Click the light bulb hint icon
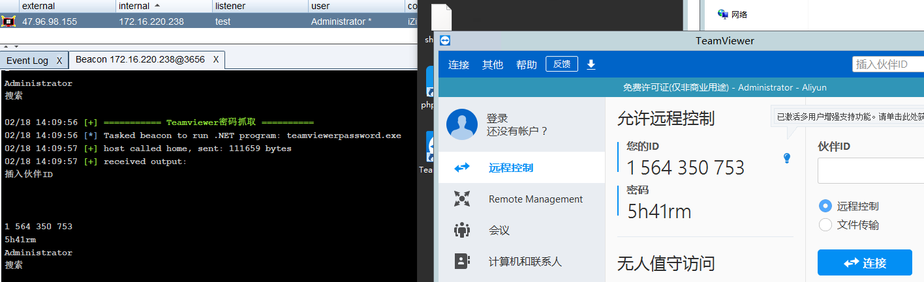This screenshot has width=924, height=282. click(x=787, y=158)
